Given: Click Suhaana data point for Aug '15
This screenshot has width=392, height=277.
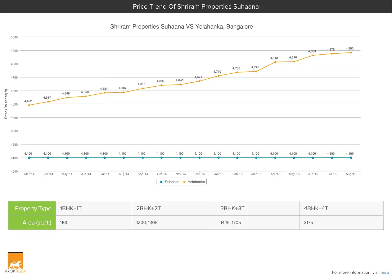Looking at the screenshot, I should pyautogui.click(x=351, y=158).
